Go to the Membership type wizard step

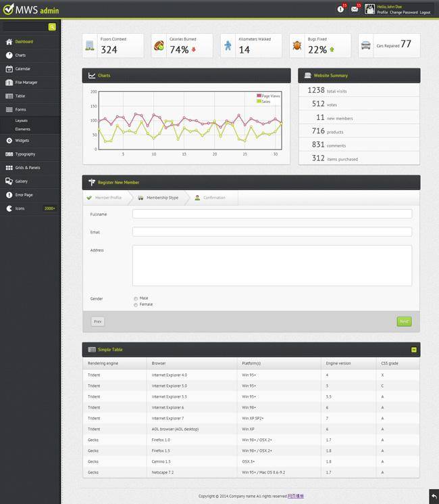point(159,198)
